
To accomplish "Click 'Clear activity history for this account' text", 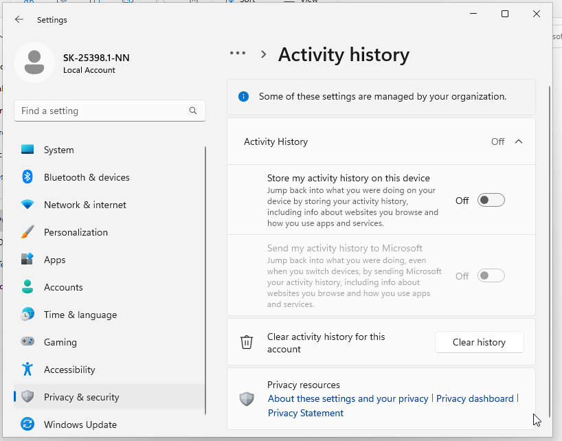I will tap(326, 343).
